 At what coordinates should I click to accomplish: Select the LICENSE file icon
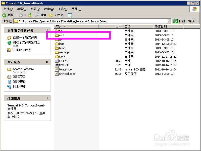tap(57, 61)
